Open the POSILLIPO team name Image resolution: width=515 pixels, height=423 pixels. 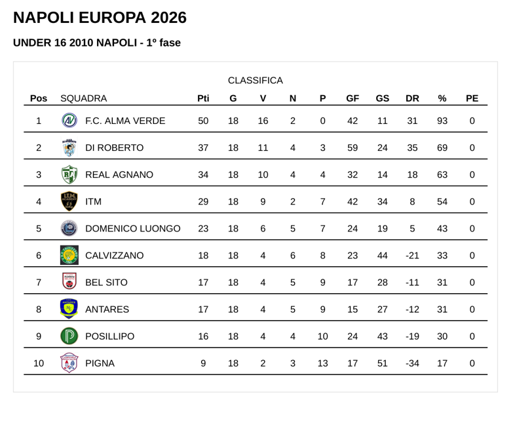[x=110, y=336]
